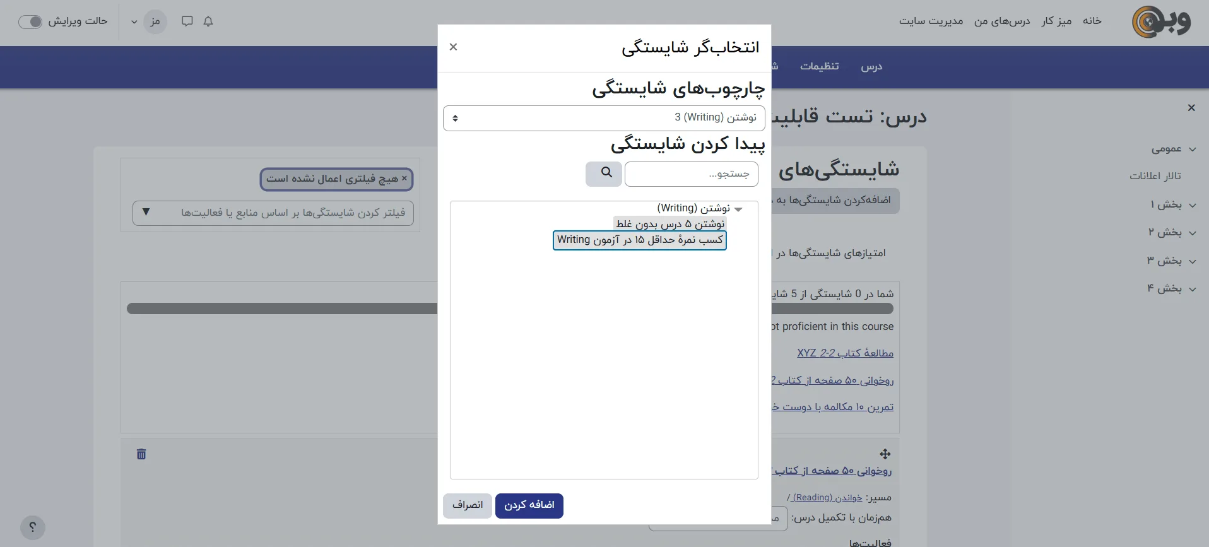Open filter competencies by activity dropdown
Viewport: 1209px width, 547px height.
click(273, 213)
